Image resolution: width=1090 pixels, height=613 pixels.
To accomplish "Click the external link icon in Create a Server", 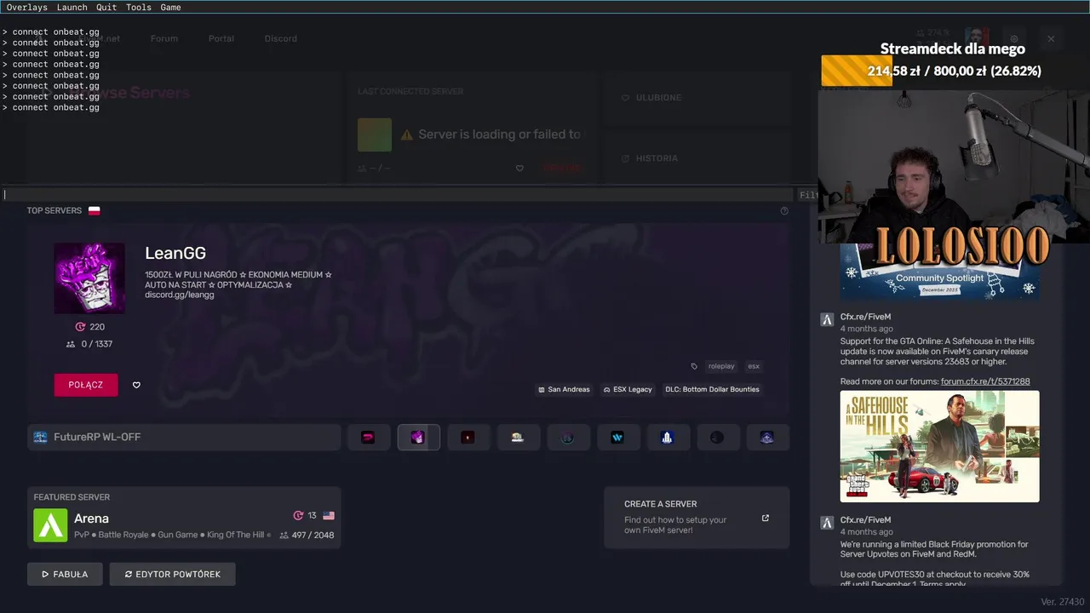I will (765, 518).
